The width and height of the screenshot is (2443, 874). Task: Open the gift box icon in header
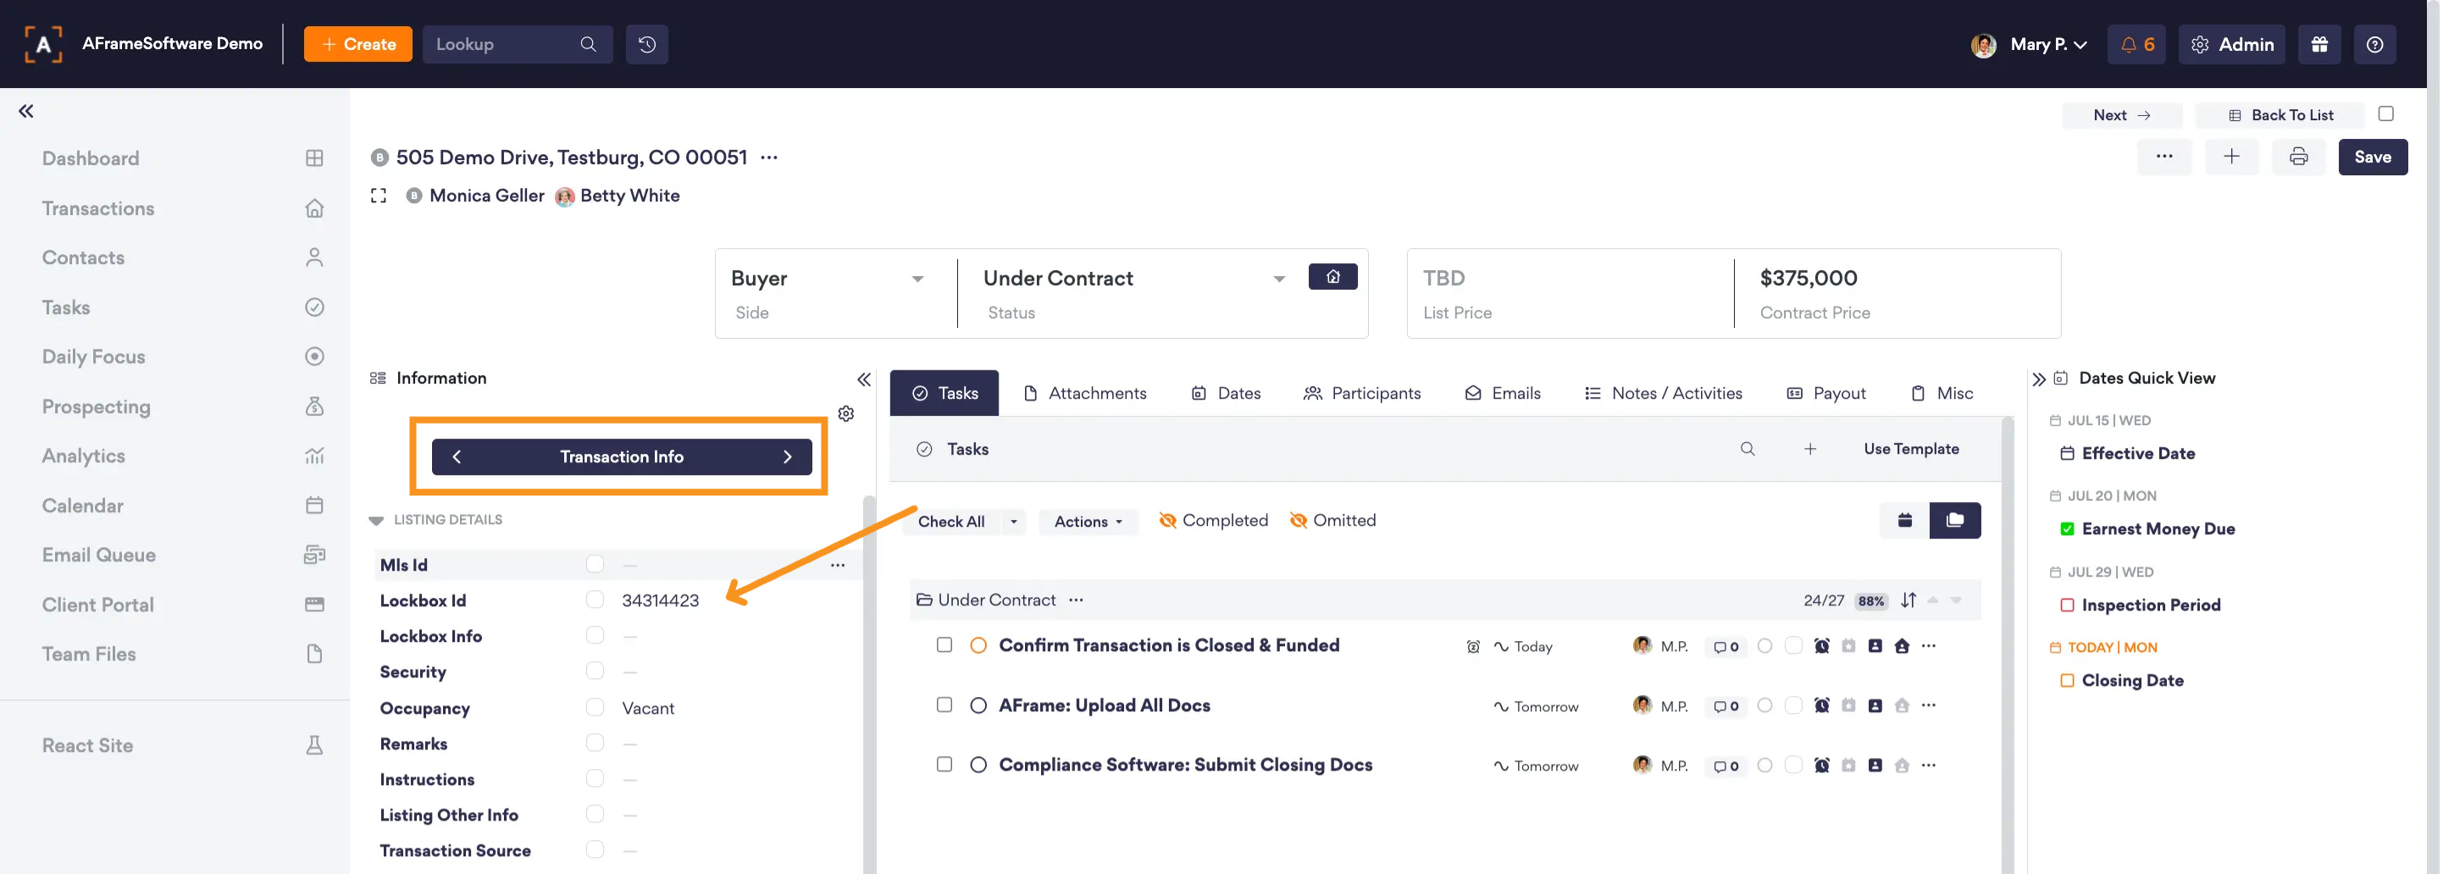2319,45
